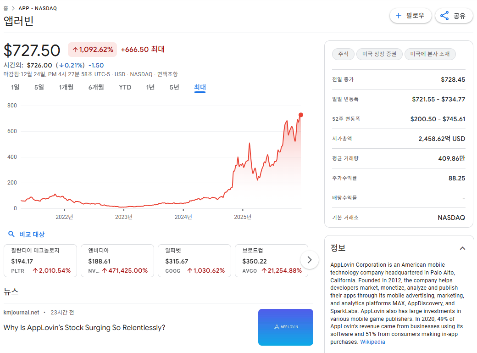This screenshot has height=353, width=477.
Task: Click the 주가수익률 value 88.25
Action: pyautogui.click(x=457, y=178)
